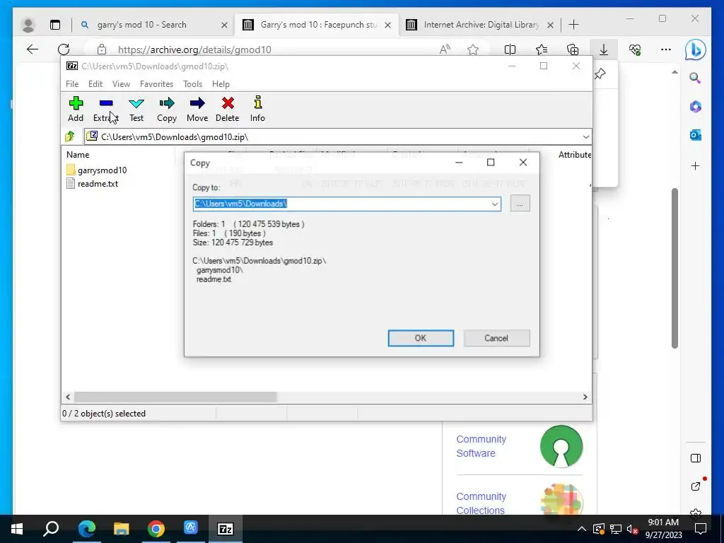Open the File menu in 7-Zip
Screen dimensions: 724x543
click(x=72, y=84)
